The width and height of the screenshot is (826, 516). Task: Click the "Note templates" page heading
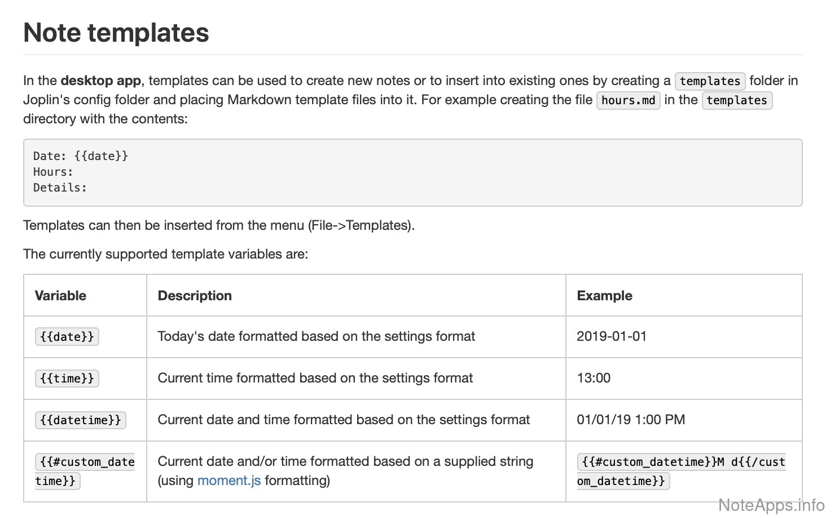click(x=116, y=33)
